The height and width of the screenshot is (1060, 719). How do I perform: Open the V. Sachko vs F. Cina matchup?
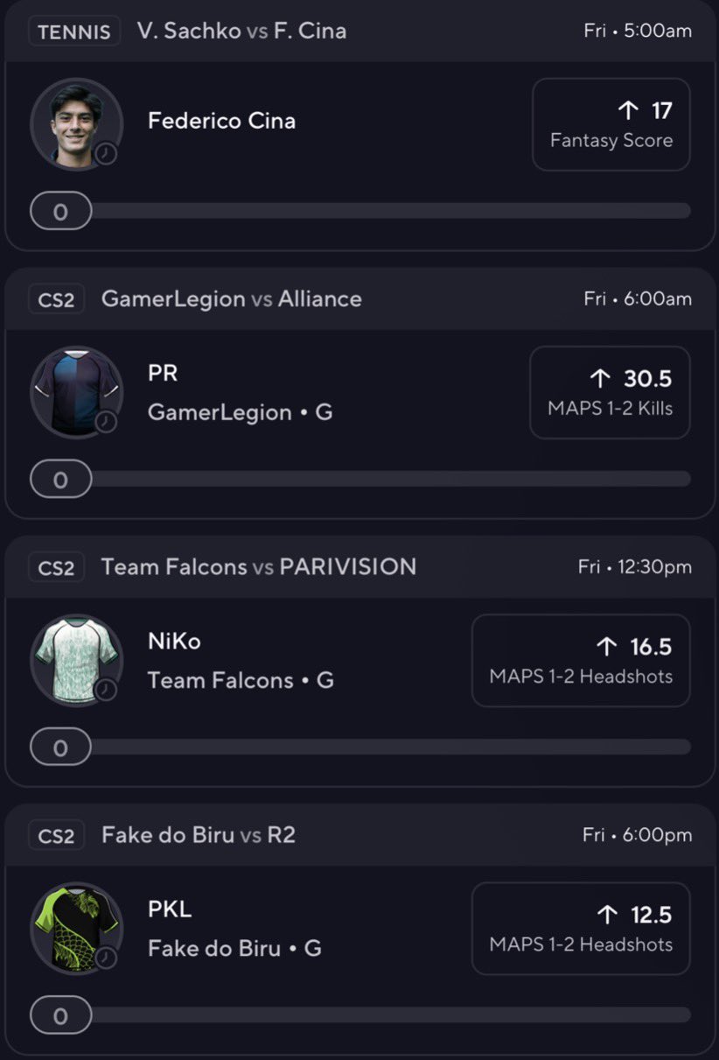tap(241, 31)
